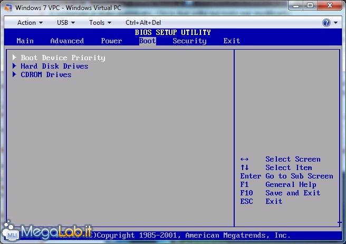The width and height of the screenshot is (346, 244).
Task: Select Hard Disk Drives submenu
Action: pyautogui.click(x=54, y=66)
